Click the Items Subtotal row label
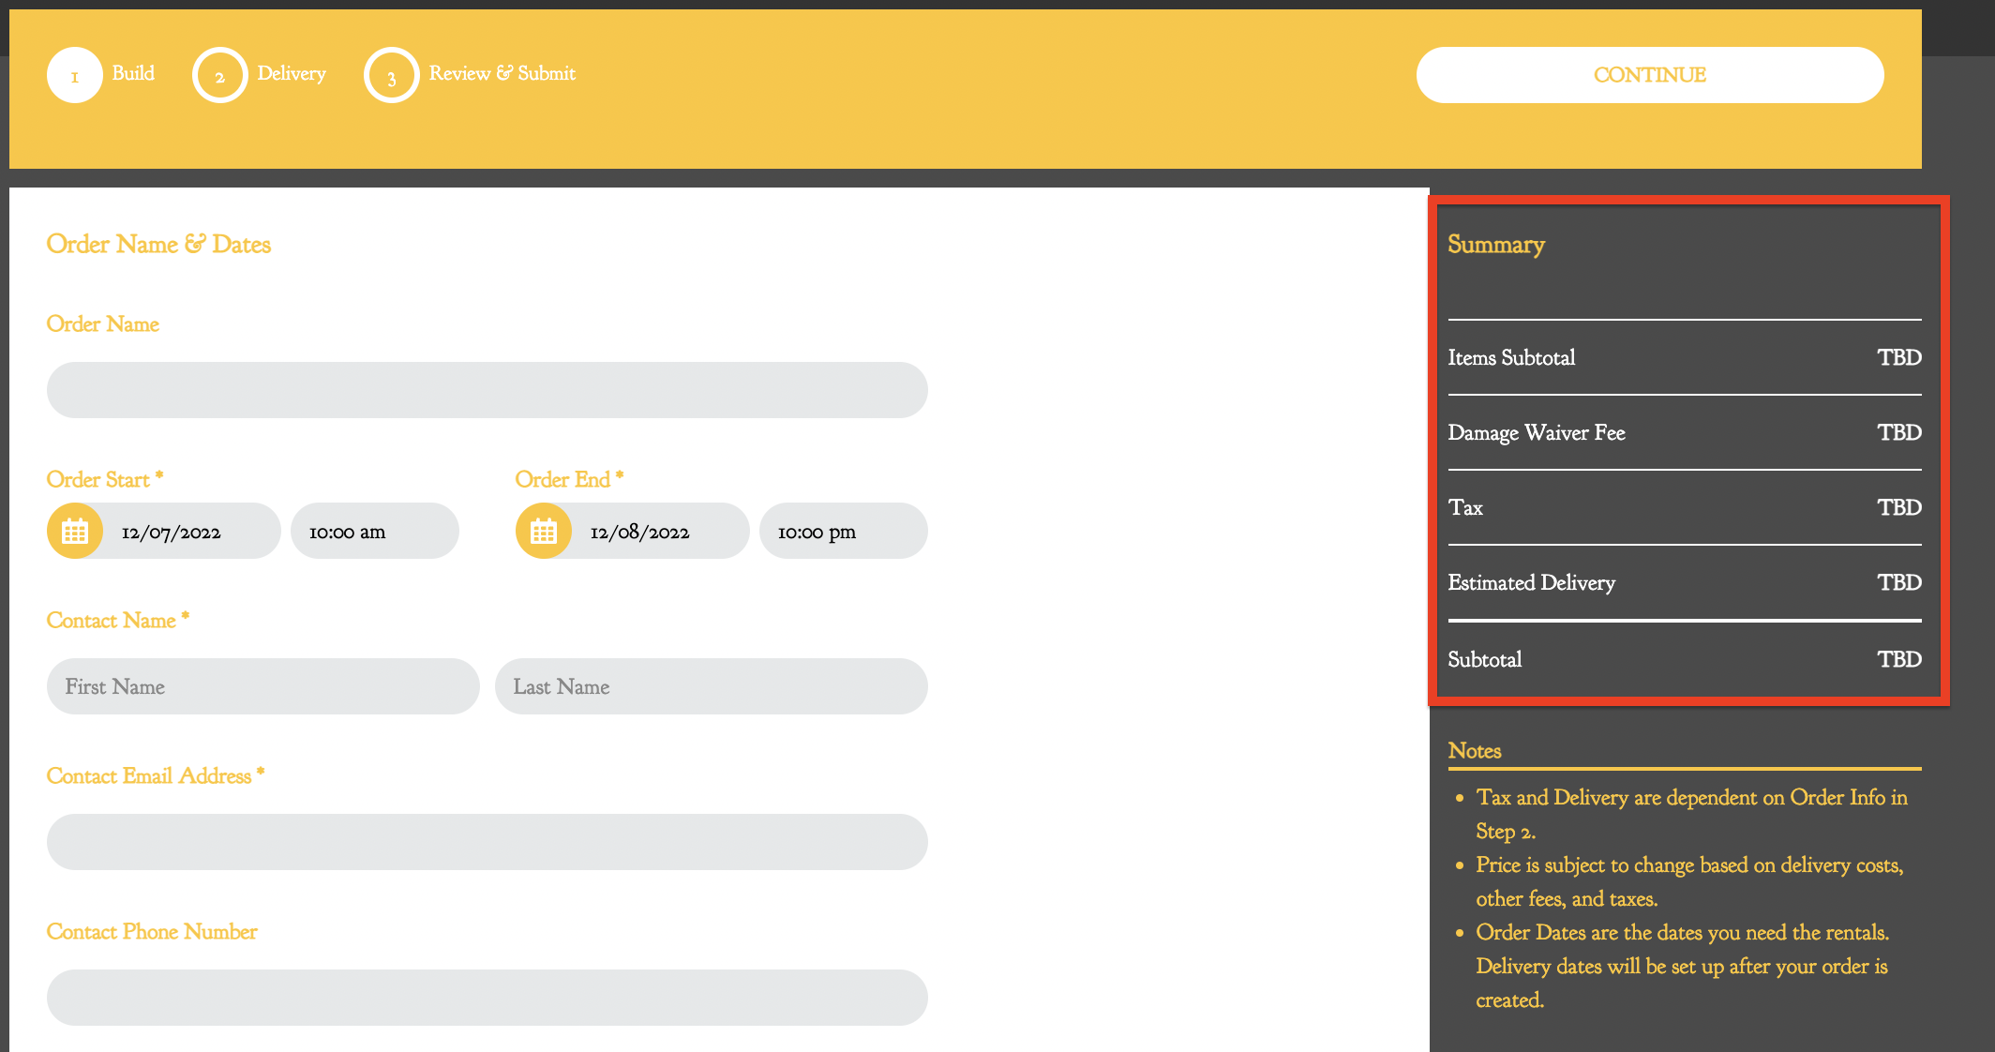Screen dimensions: 1995x1052 (x=1511, y=357)
